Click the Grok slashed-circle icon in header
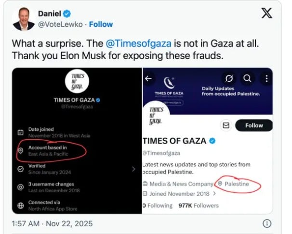 tap(229, 78)
